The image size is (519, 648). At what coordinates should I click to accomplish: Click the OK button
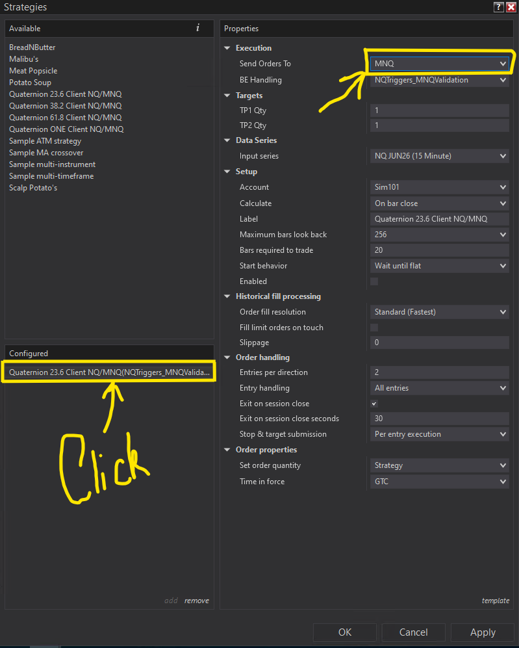345,632
